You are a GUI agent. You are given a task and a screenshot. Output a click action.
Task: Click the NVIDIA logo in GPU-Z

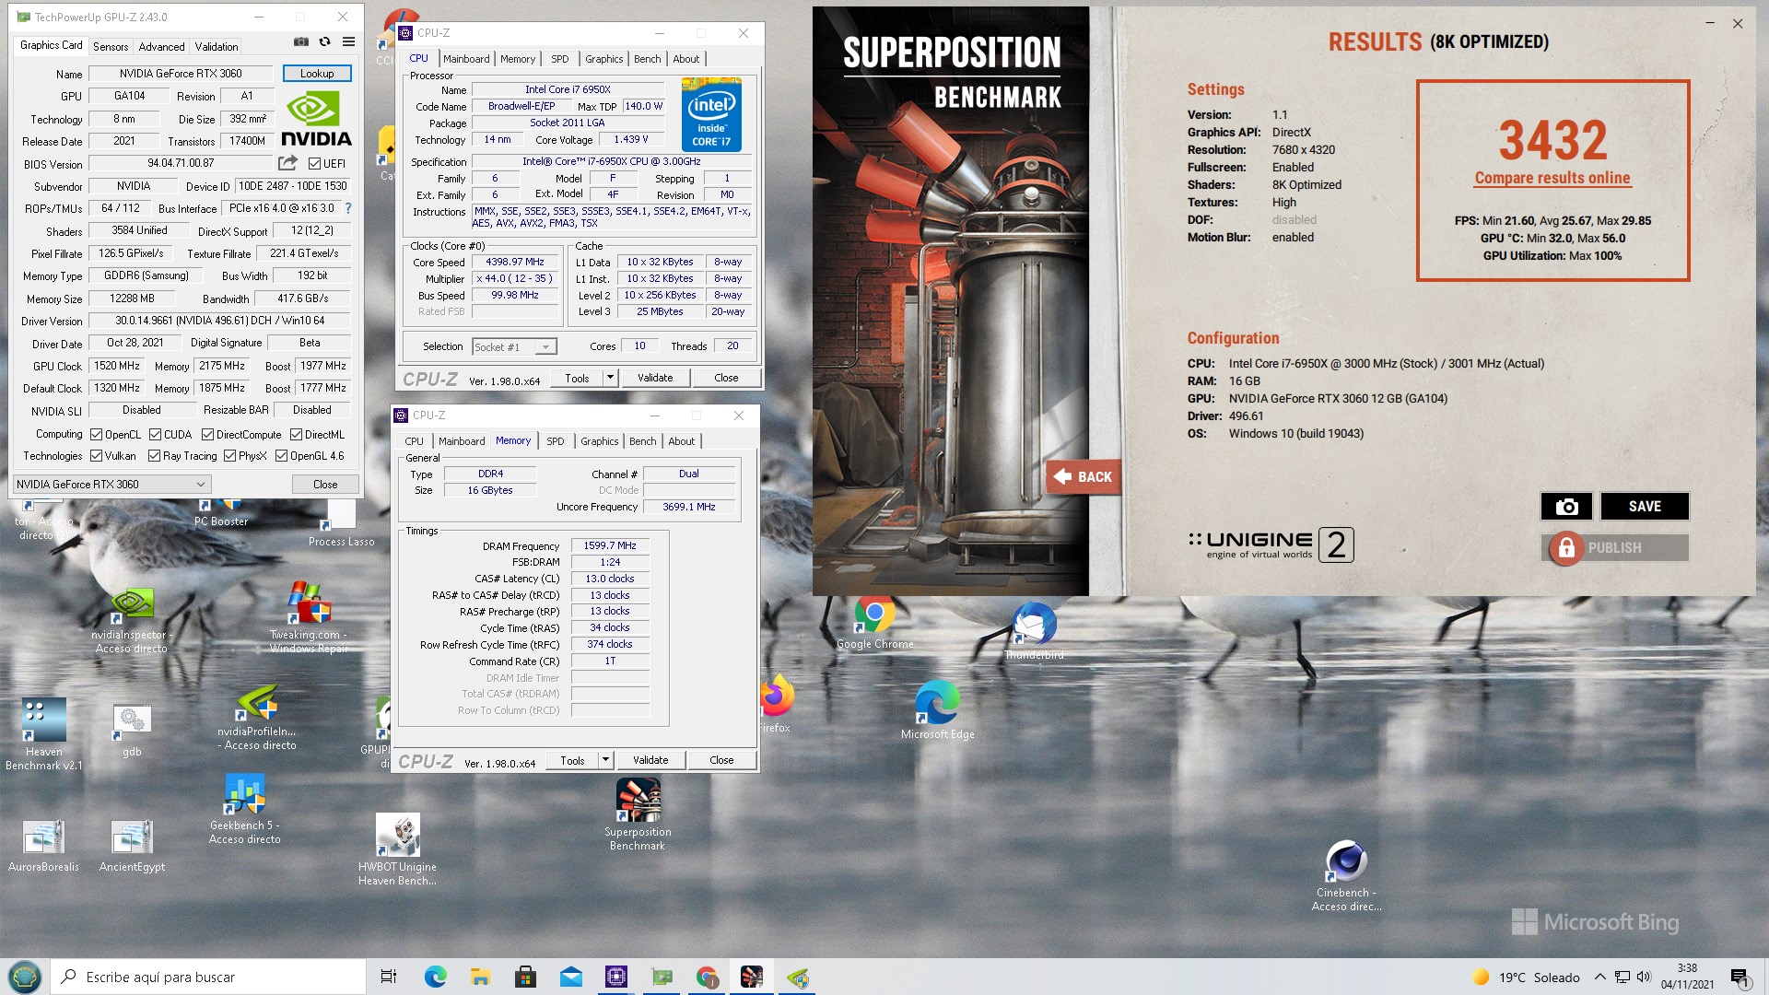pyautogui.click(x=316, y=120)
